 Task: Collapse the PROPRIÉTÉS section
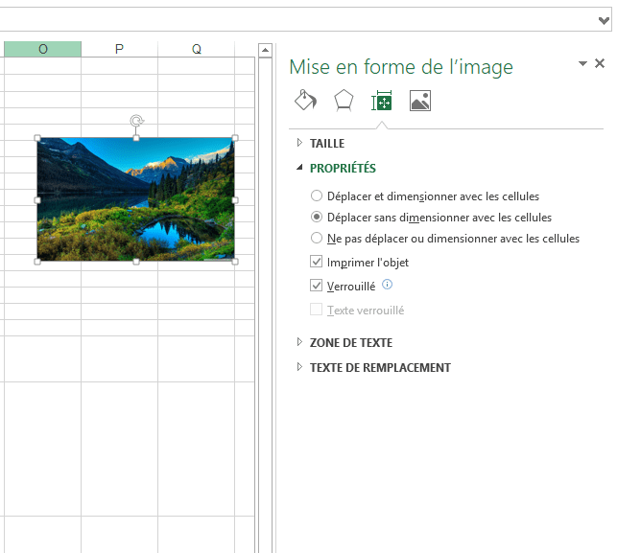point(342,168)
